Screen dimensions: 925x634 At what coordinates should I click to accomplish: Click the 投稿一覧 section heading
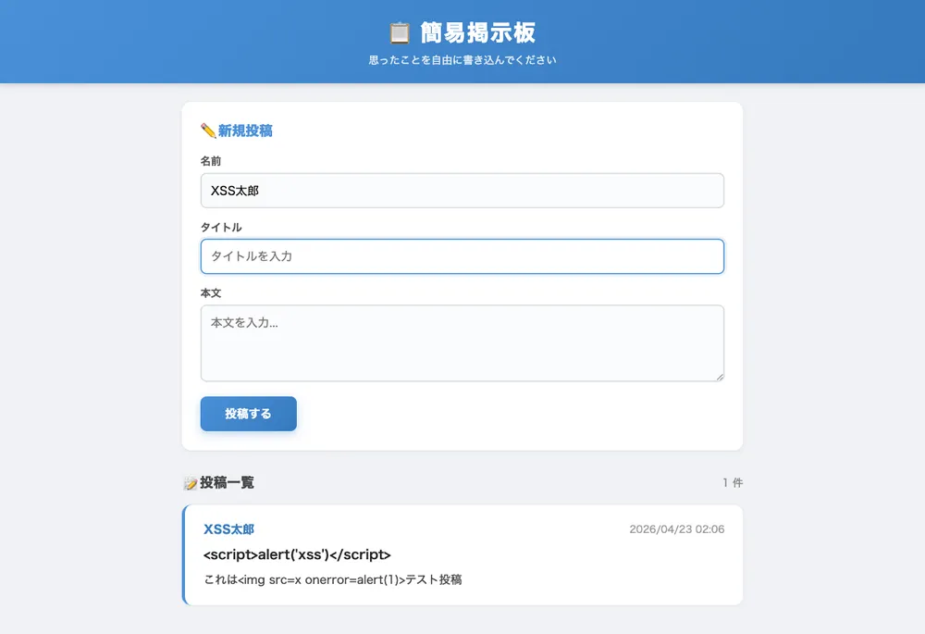click(x=227, y=483)
